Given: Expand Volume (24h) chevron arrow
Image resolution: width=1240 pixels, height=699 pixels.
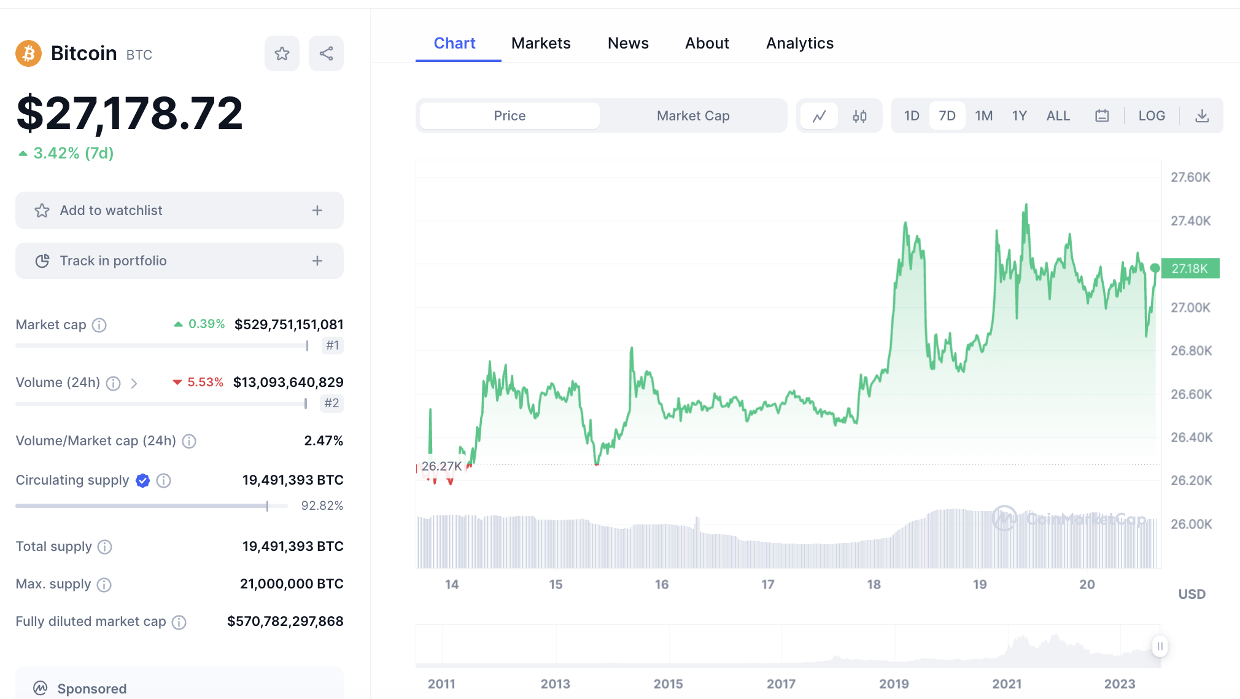Looking at the screenshot, I should (134, 383).
